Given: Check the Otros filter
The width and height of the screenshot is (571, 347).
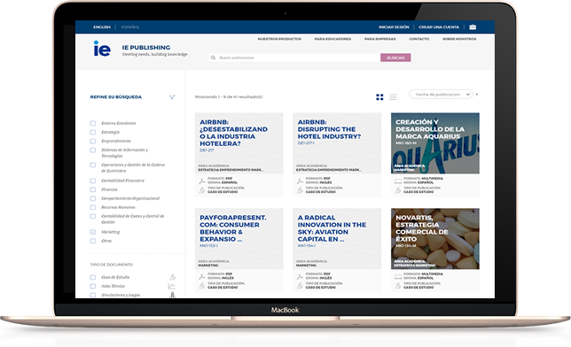Looking at the screenshot, I should [x=93, y=241].
